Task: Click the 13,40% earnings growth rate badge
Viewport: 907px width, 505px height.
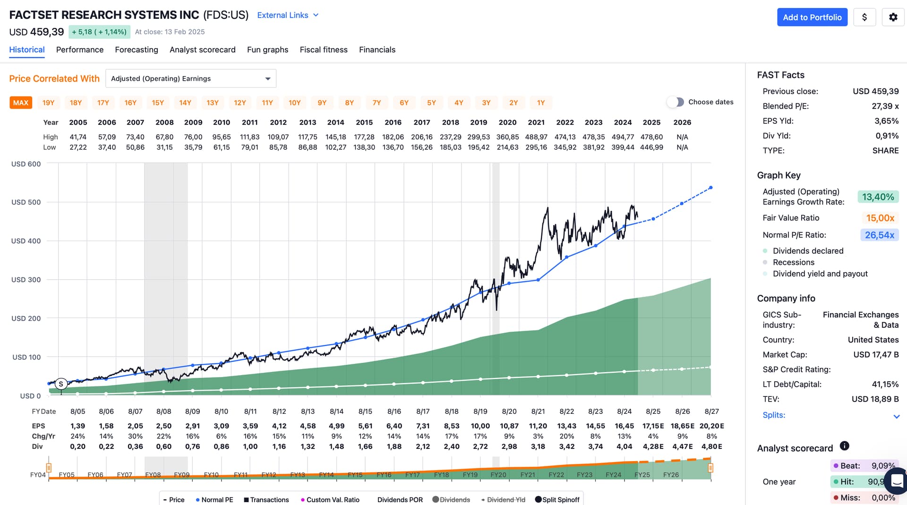Action: 878,197
